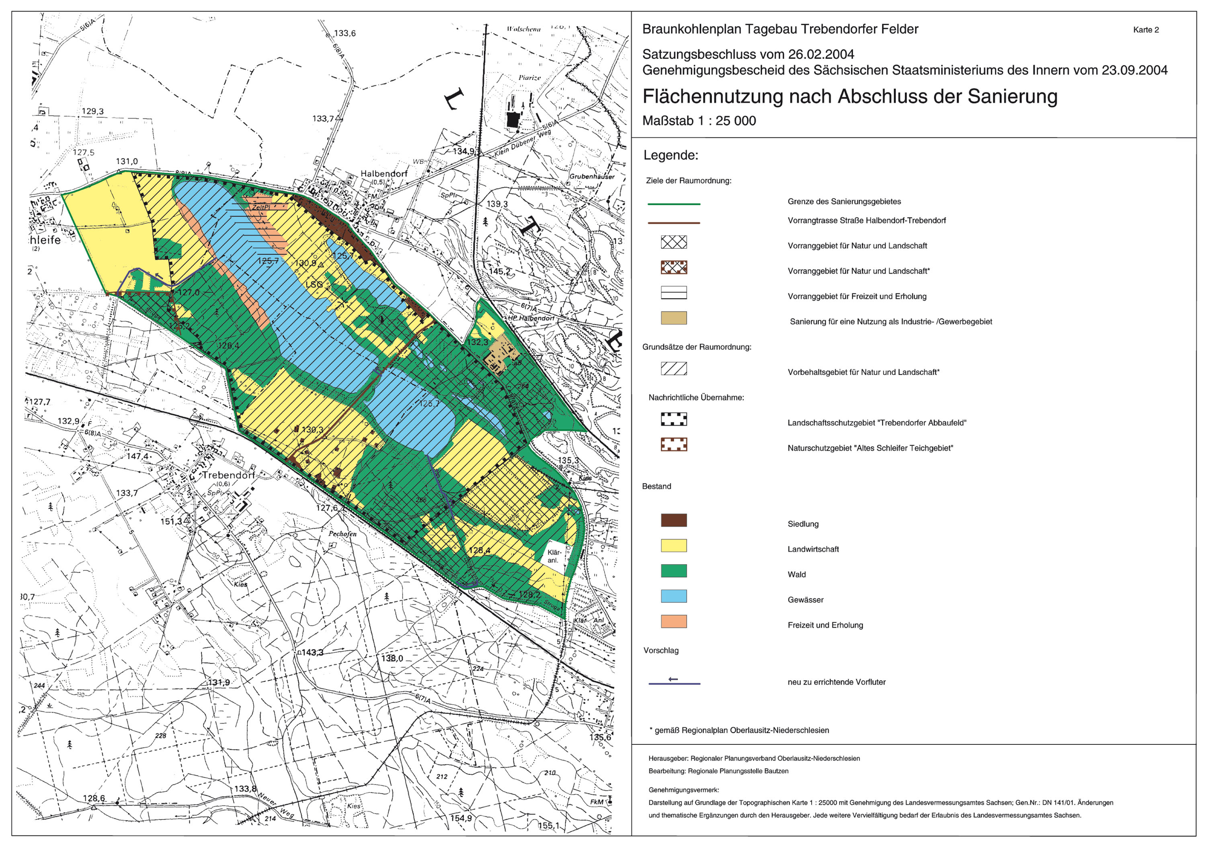Click the horizontal-lined Freizeit und Erholung symbol

point(673,293)
